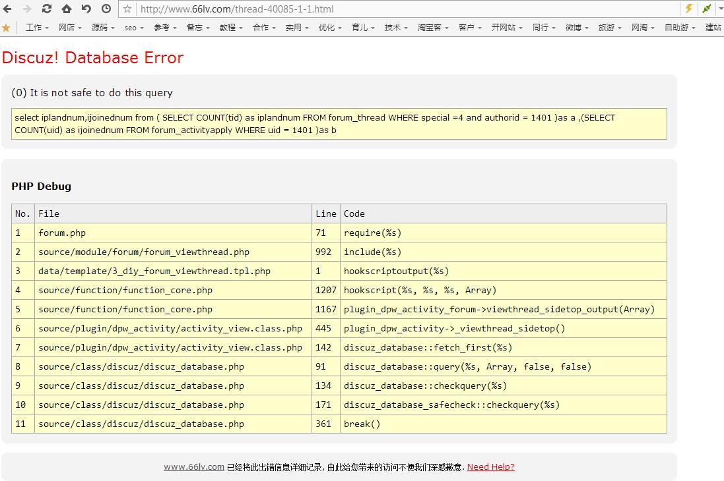Click the SQL query text box

coord(339,124)
